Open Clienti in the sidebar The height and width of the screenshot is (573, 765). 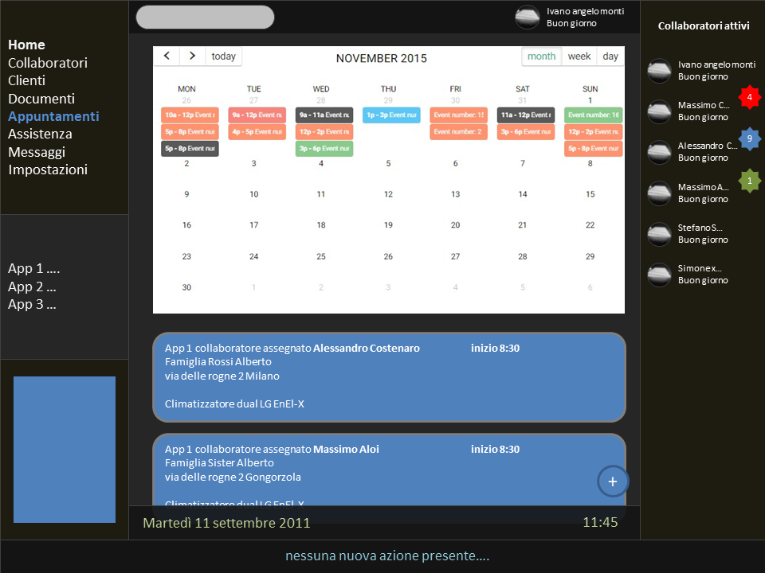(26, 80)
